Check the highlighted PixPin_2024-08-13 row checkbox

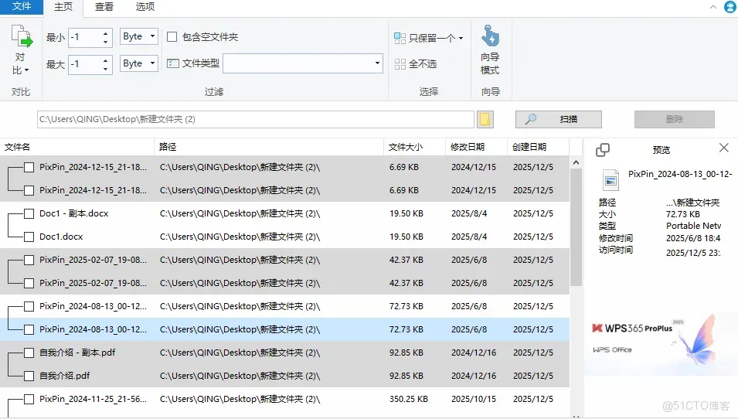[x=29, y=329]
